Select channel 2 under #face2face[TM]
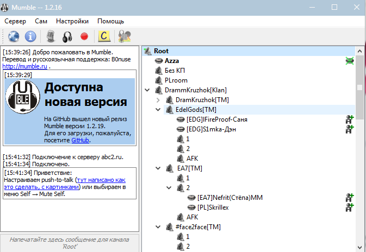Image resolution: width=366 pixels, height=252 pixels. point(188,247)
